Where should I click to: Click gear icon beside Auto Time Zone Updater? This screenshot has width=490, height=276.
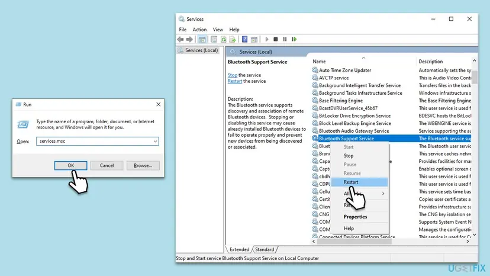point(315,70)
